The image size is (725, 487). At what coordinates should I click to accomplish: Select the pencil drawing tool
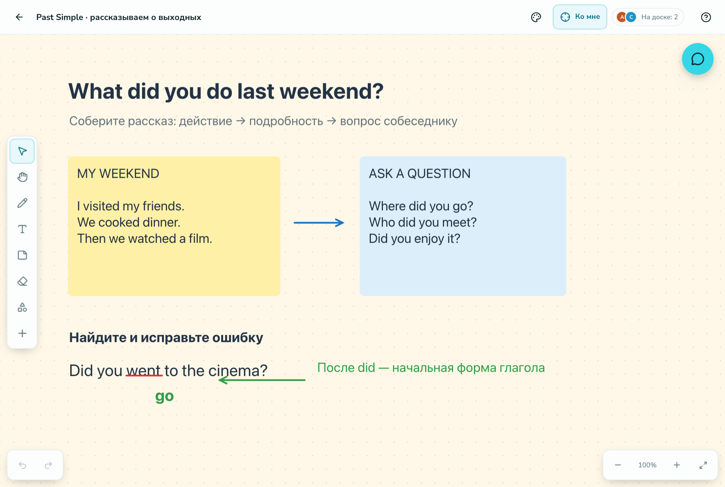click(22, 203)
